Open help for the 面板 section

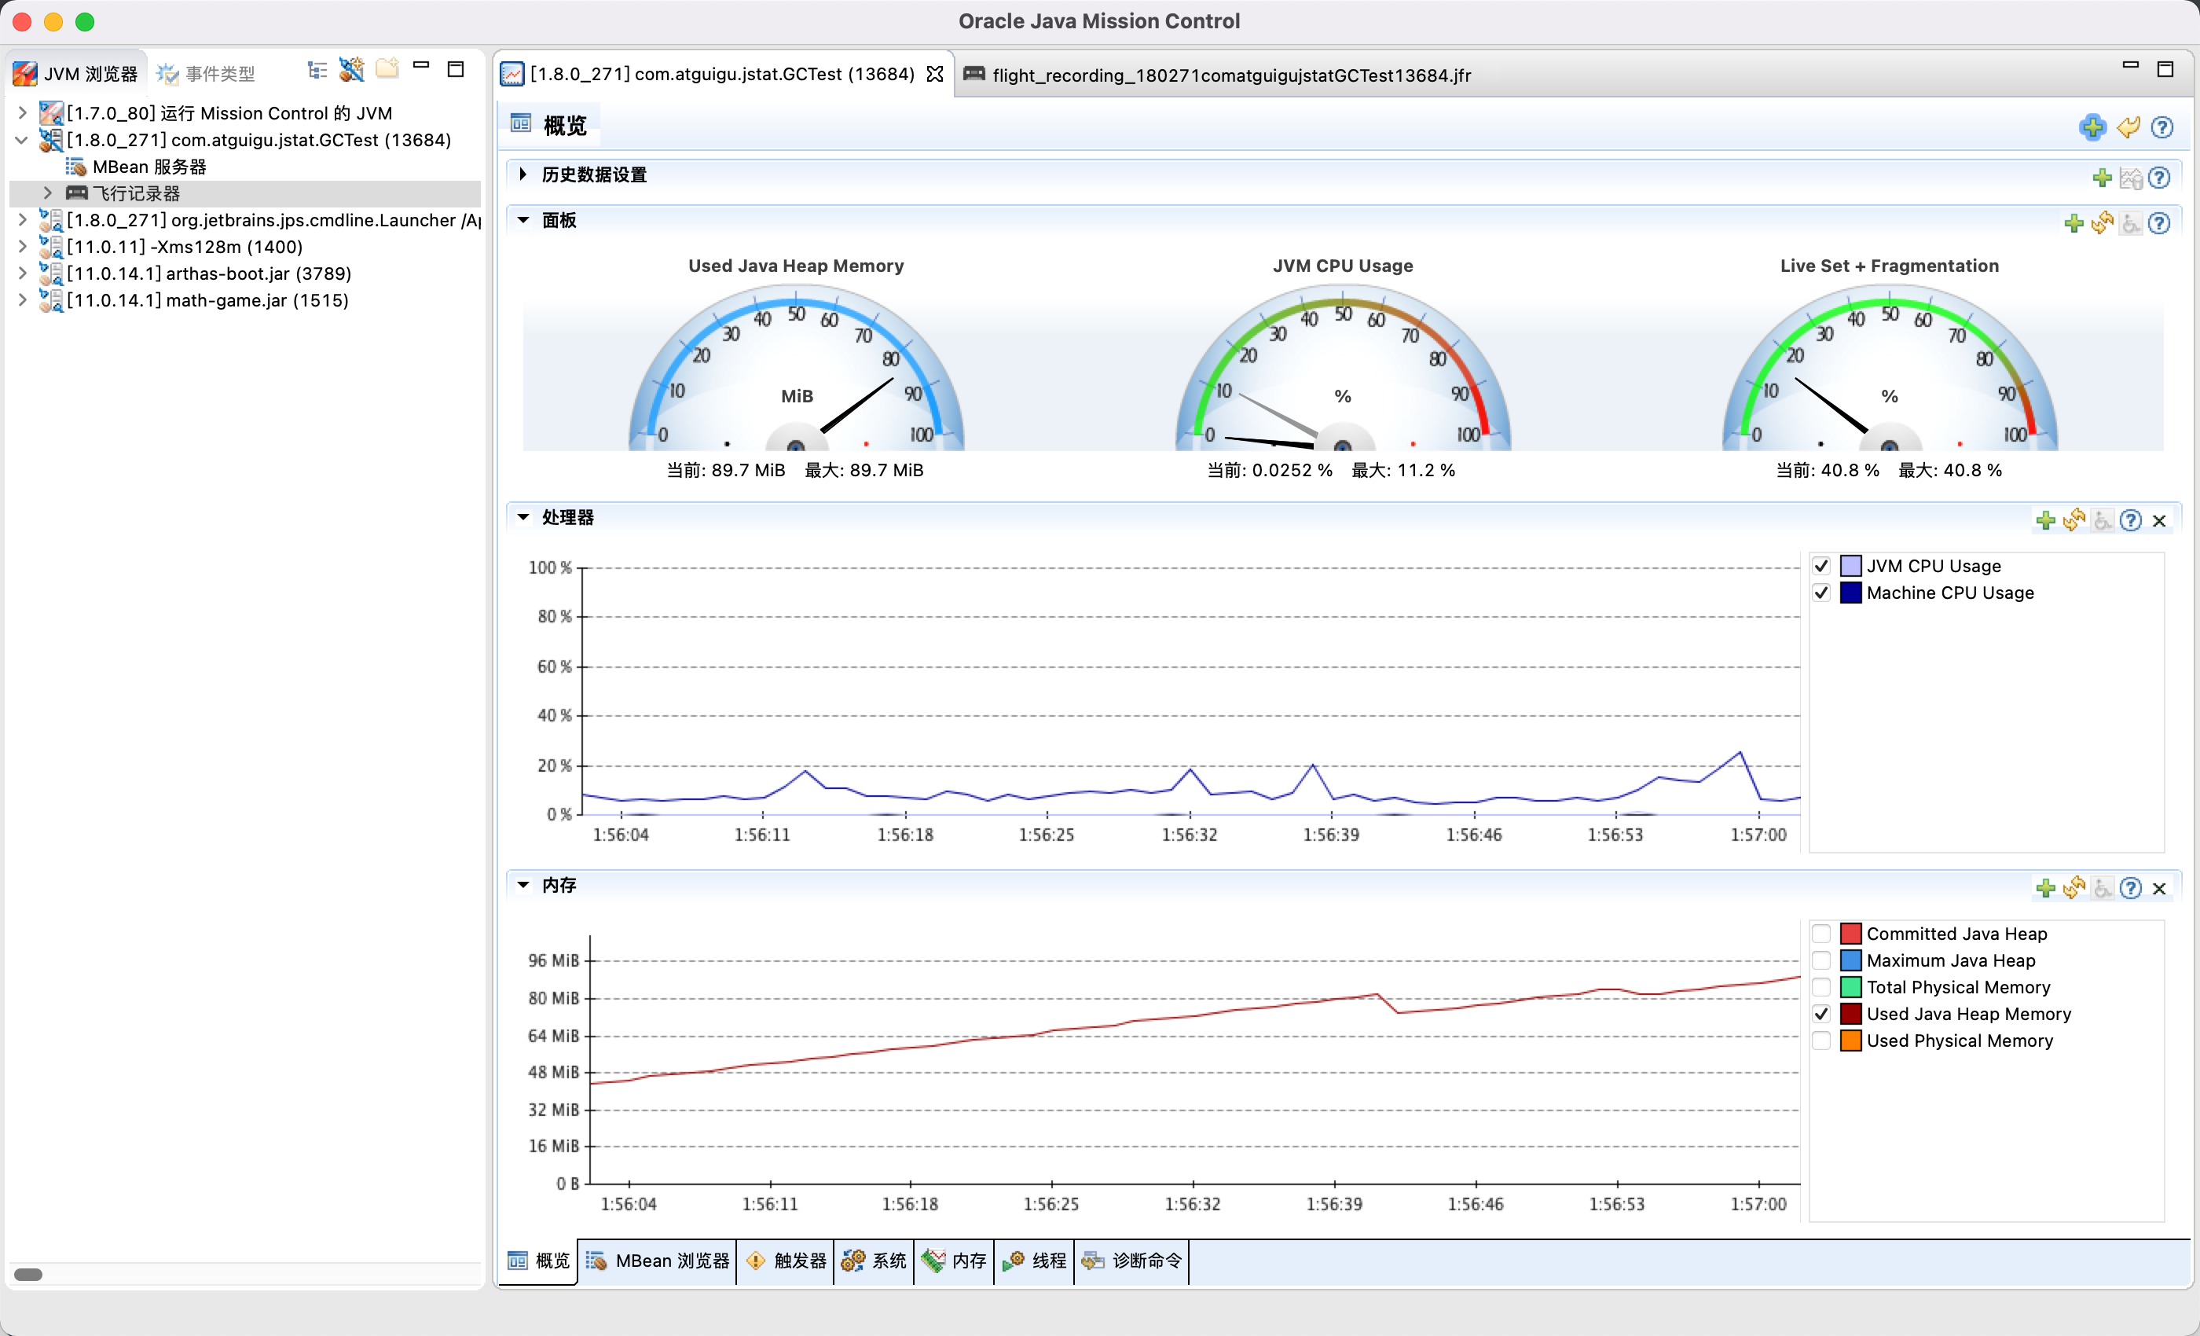(x=2159, y=223)
